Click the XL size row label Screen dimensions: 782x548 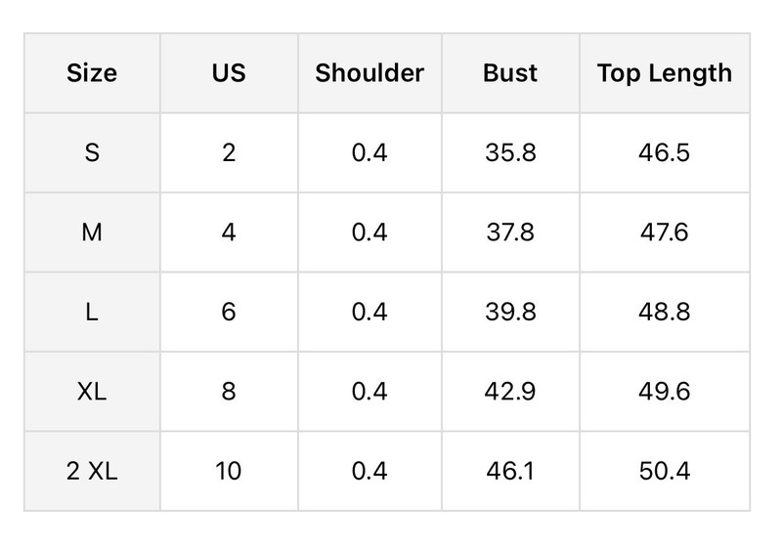(92, 392)
